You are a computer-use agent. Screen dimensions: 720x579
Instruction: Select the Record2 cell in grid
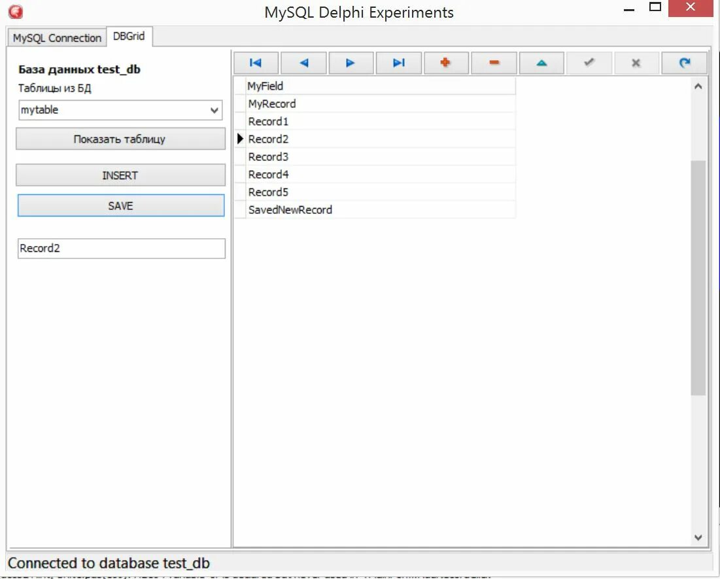380,139
